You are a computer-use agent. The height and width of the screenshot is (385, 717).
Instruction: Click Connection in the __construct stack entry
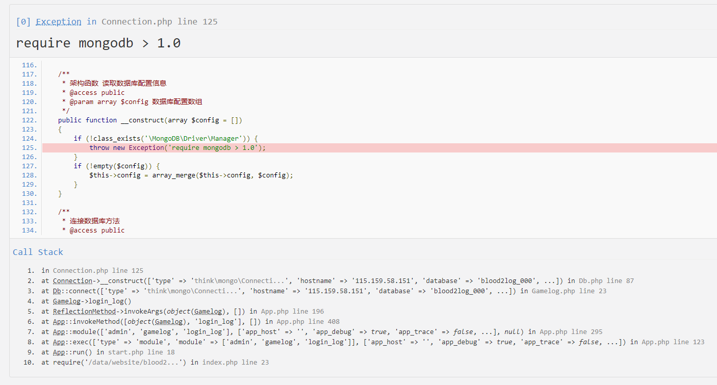[x=72, y=281]
